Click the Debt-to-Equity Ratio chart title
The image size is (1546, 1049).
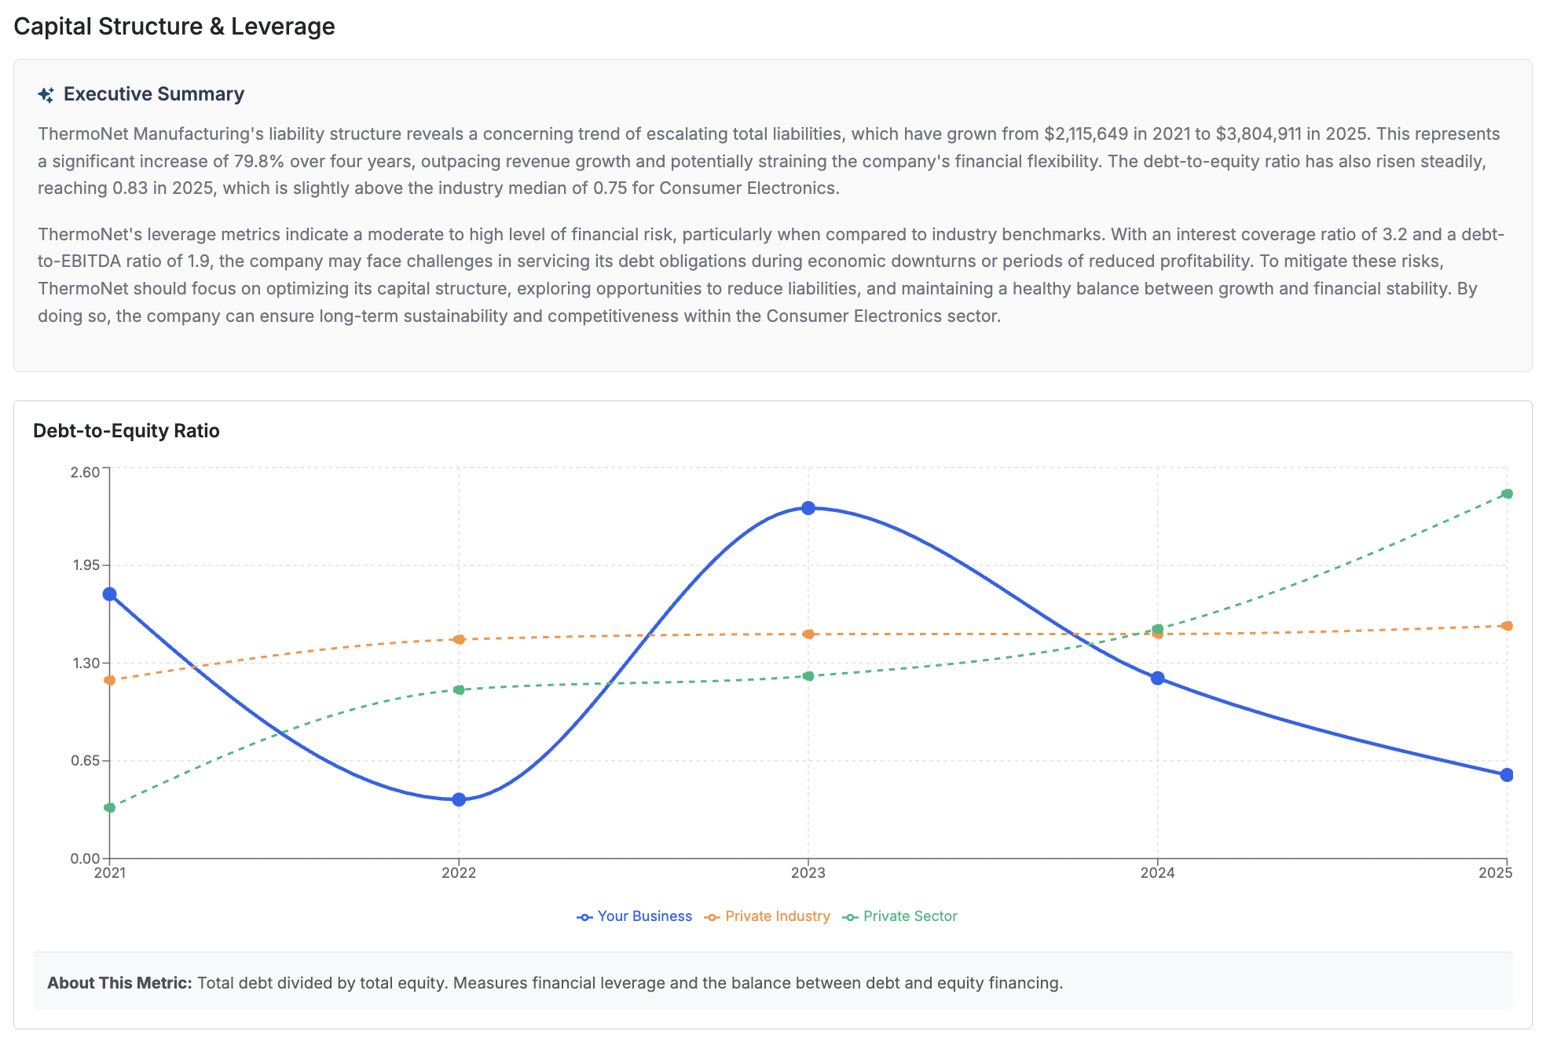pos(126,430)
